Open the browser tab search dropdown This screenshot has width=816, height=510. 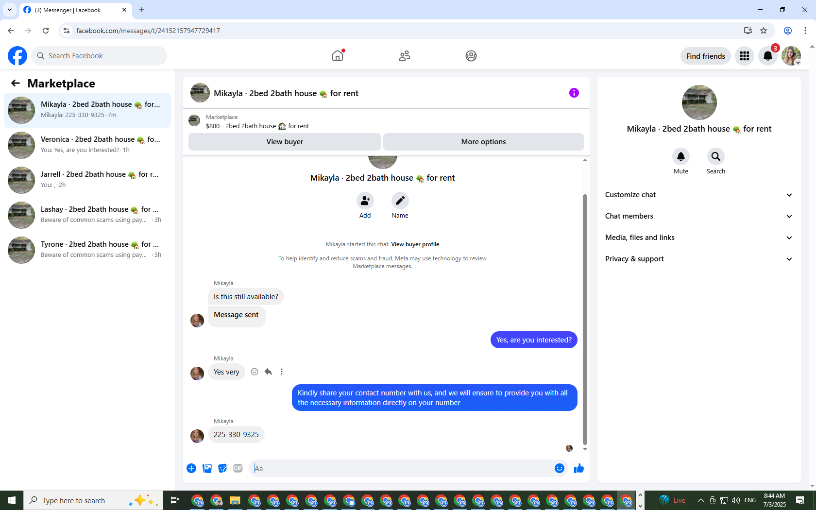[x=10, y=10]
